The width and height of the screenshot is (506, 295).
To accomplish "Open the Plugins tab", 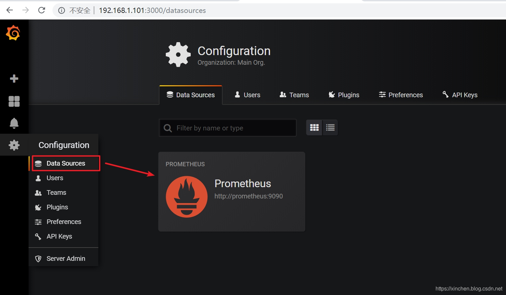I will coord(344,95).
